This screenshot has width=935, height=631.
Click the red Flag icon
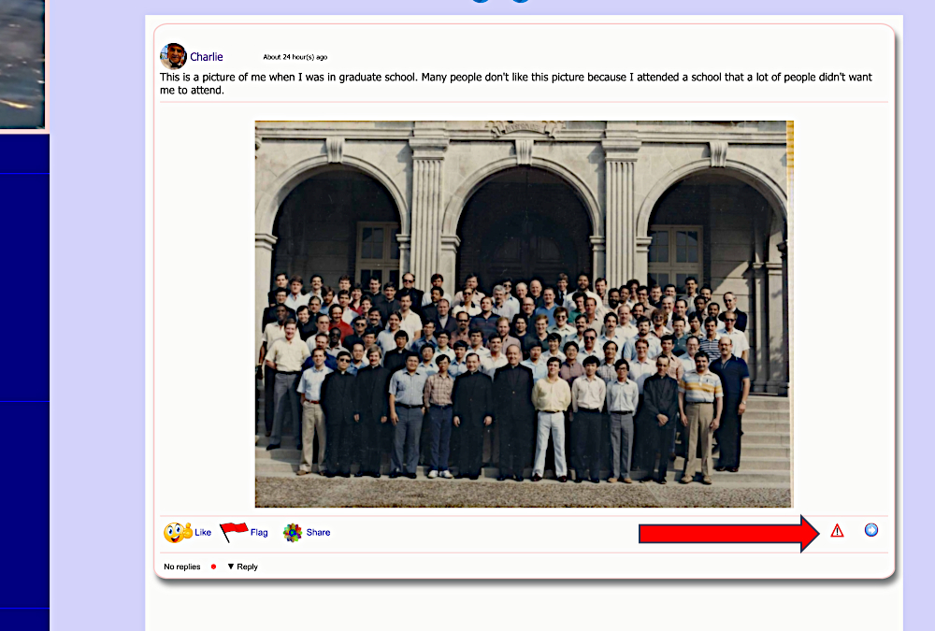point(234,532)
